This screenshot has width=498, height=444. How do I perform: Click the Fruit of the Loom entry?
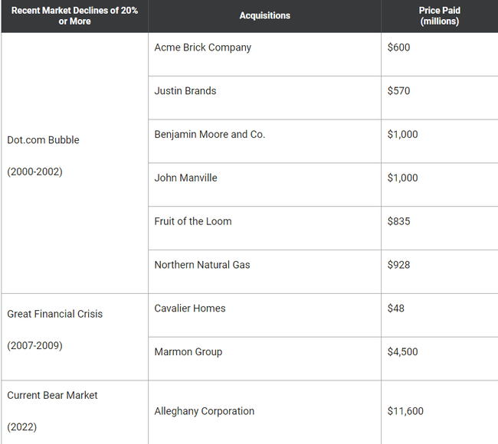pos(192,222)
